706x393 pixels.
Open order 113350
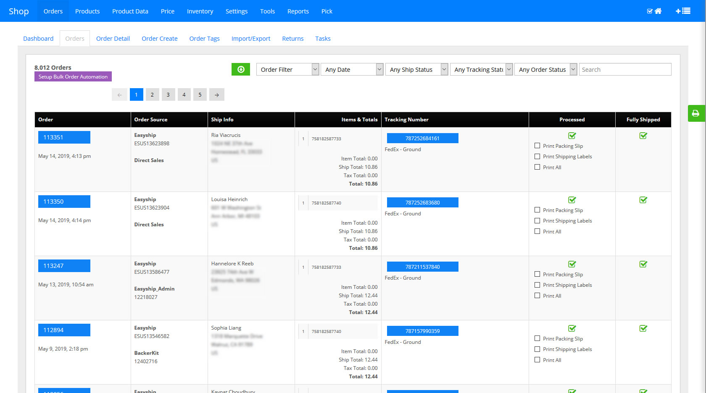pos(64,202)
